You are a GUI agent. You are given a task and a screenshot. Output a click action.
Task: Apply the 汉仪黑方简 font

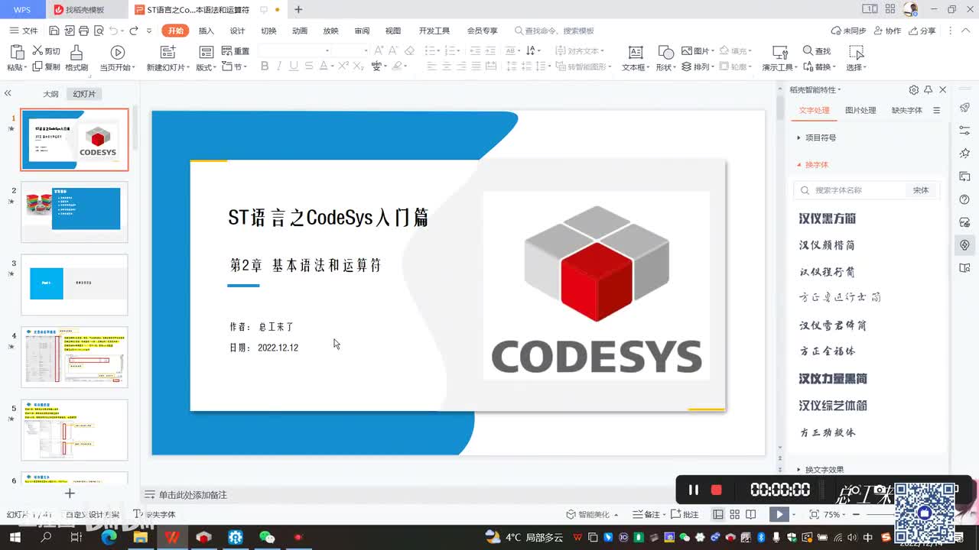(x=828, y=218)
